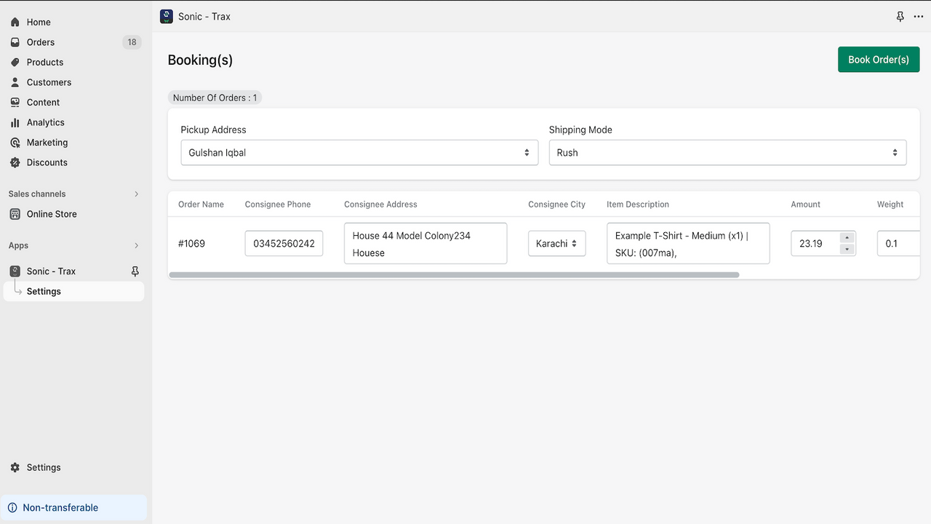Expand the Apps section chevron
This screenshot has width=931, height=524.
[x=136, y=245]
